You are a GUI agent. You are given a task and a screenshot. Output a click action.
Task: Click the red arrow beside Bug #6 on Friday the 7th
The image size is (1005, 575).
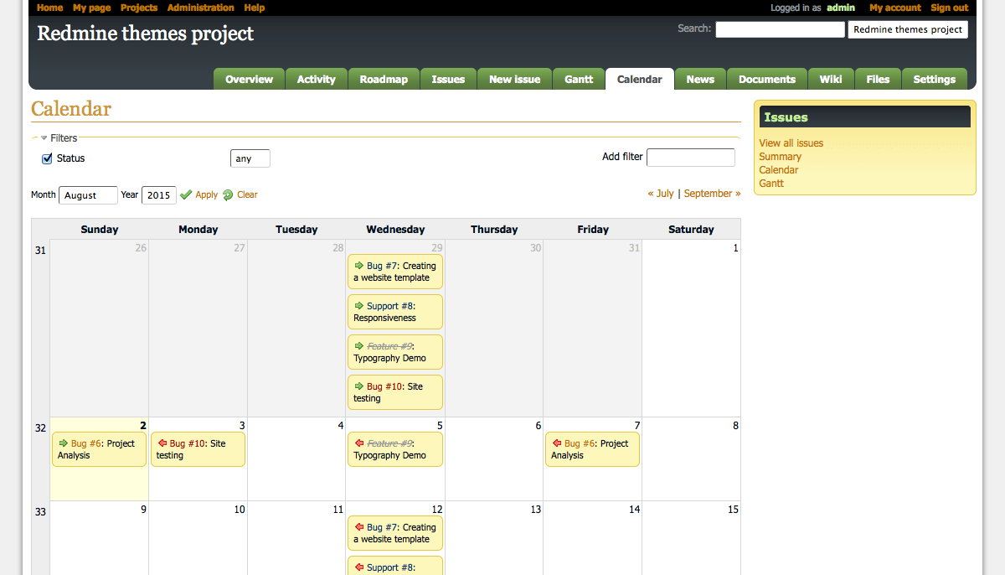pyautogui.click(x=556, y=443)
